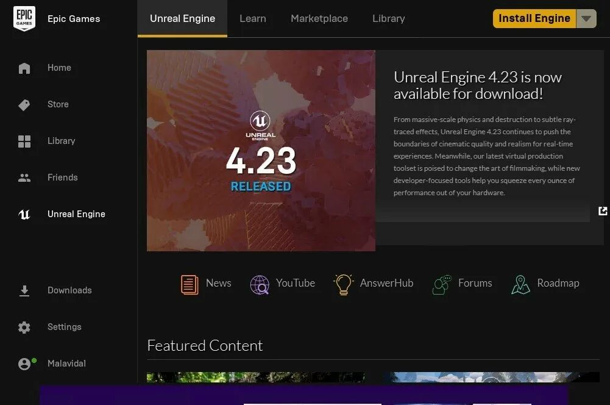Open the Learn tab
610x405 pixels.
(x=253, y=18)
